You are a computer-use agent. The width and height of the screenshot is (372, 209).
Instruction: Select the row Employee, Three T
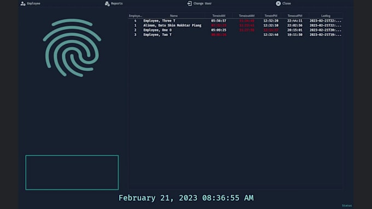coord(235,21)
